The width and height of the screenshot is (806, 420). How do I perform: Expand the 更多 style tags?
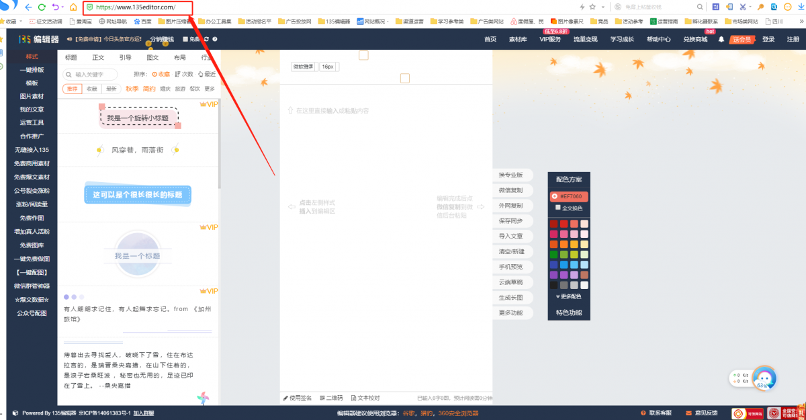click(210, 89)
